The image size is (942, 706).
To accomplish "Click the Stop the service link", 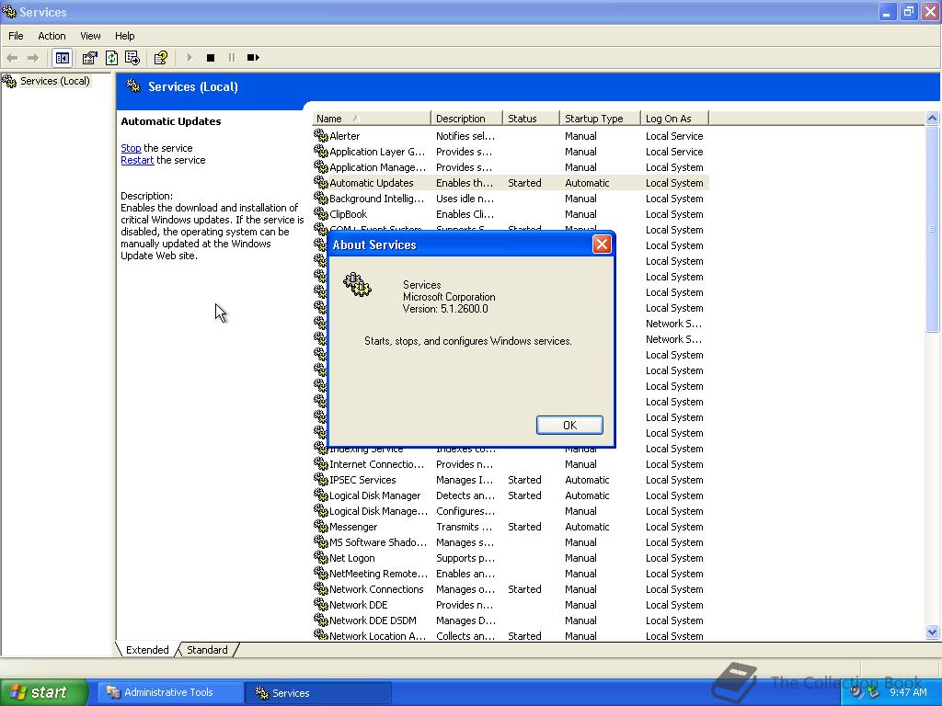I will 131,148.
